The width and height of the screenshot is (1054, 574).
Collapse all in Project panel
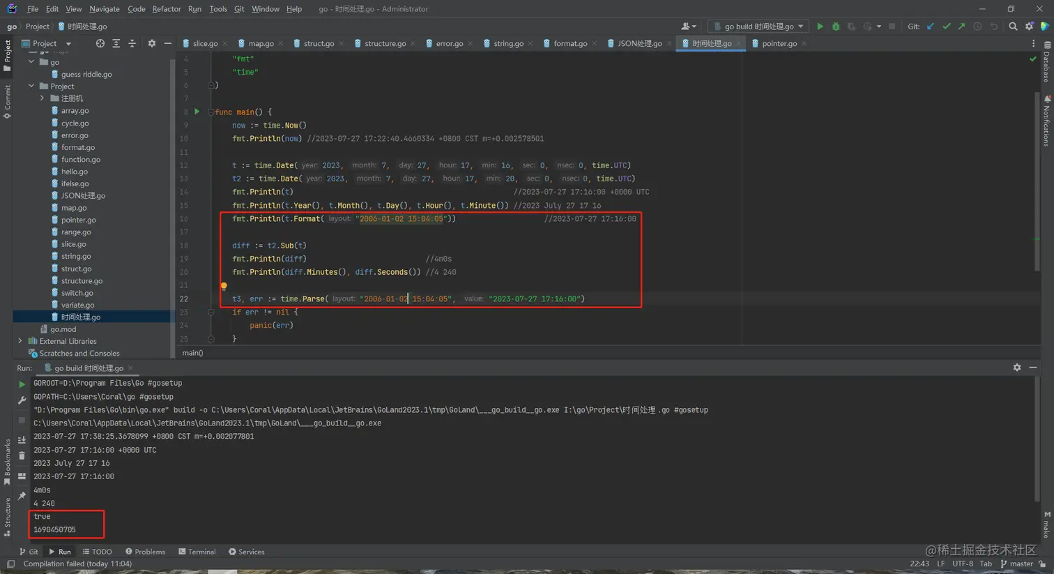[132, 43]
